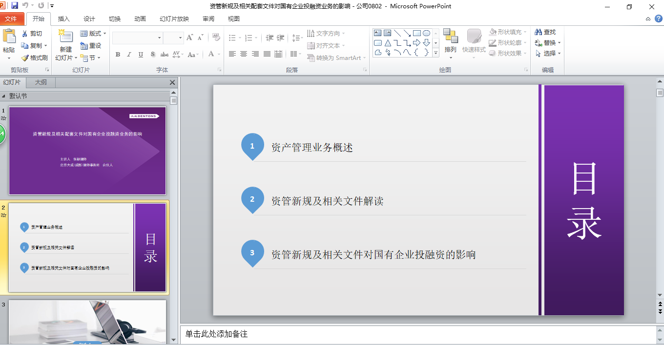Click the Reset (重设) slide icon
664x345 pixels.
click(x=84, y=46)
